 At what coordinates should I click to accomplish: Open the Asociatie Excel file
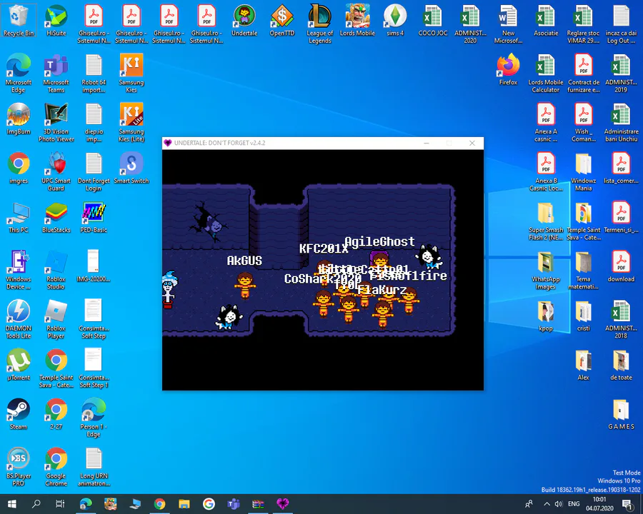(546, 21)
